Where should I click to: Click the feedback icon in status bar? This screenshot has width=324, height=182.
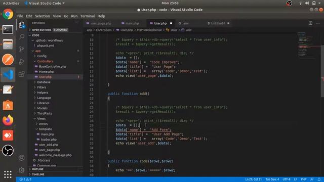312,179
